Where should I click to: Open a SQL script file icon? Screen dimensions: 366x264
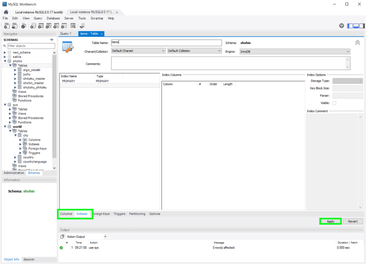pyautogui.click(x=14, y=26)
